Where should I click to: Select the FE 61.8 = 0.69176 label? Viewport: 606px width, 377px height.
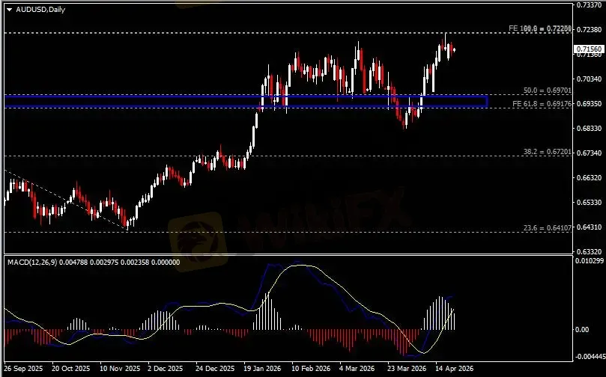(x=542, y=103)
